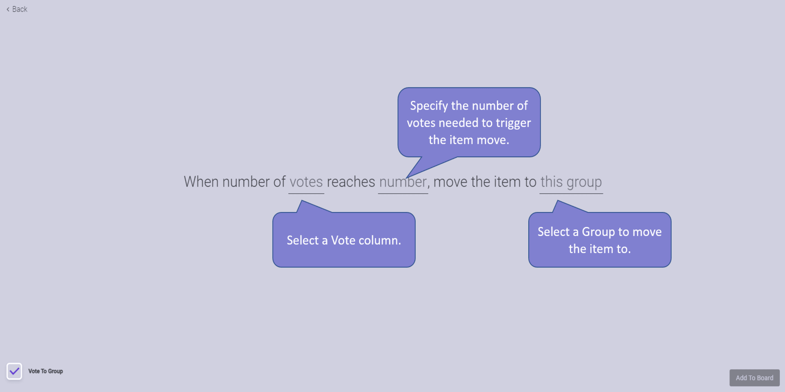Image resolution: width=785 pixels, height=392 pixels.
Task: Choose a vote column via underlined 'votes'
Action: click(306, 182)
